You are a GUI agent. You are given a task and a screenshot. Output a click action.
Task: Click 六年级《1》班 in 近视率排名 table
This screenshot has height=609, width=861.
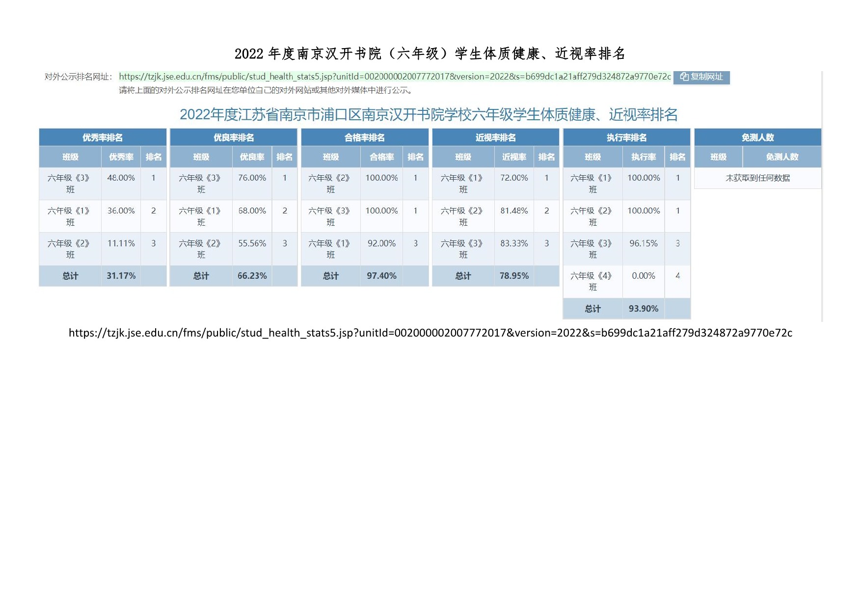(463, 184)
